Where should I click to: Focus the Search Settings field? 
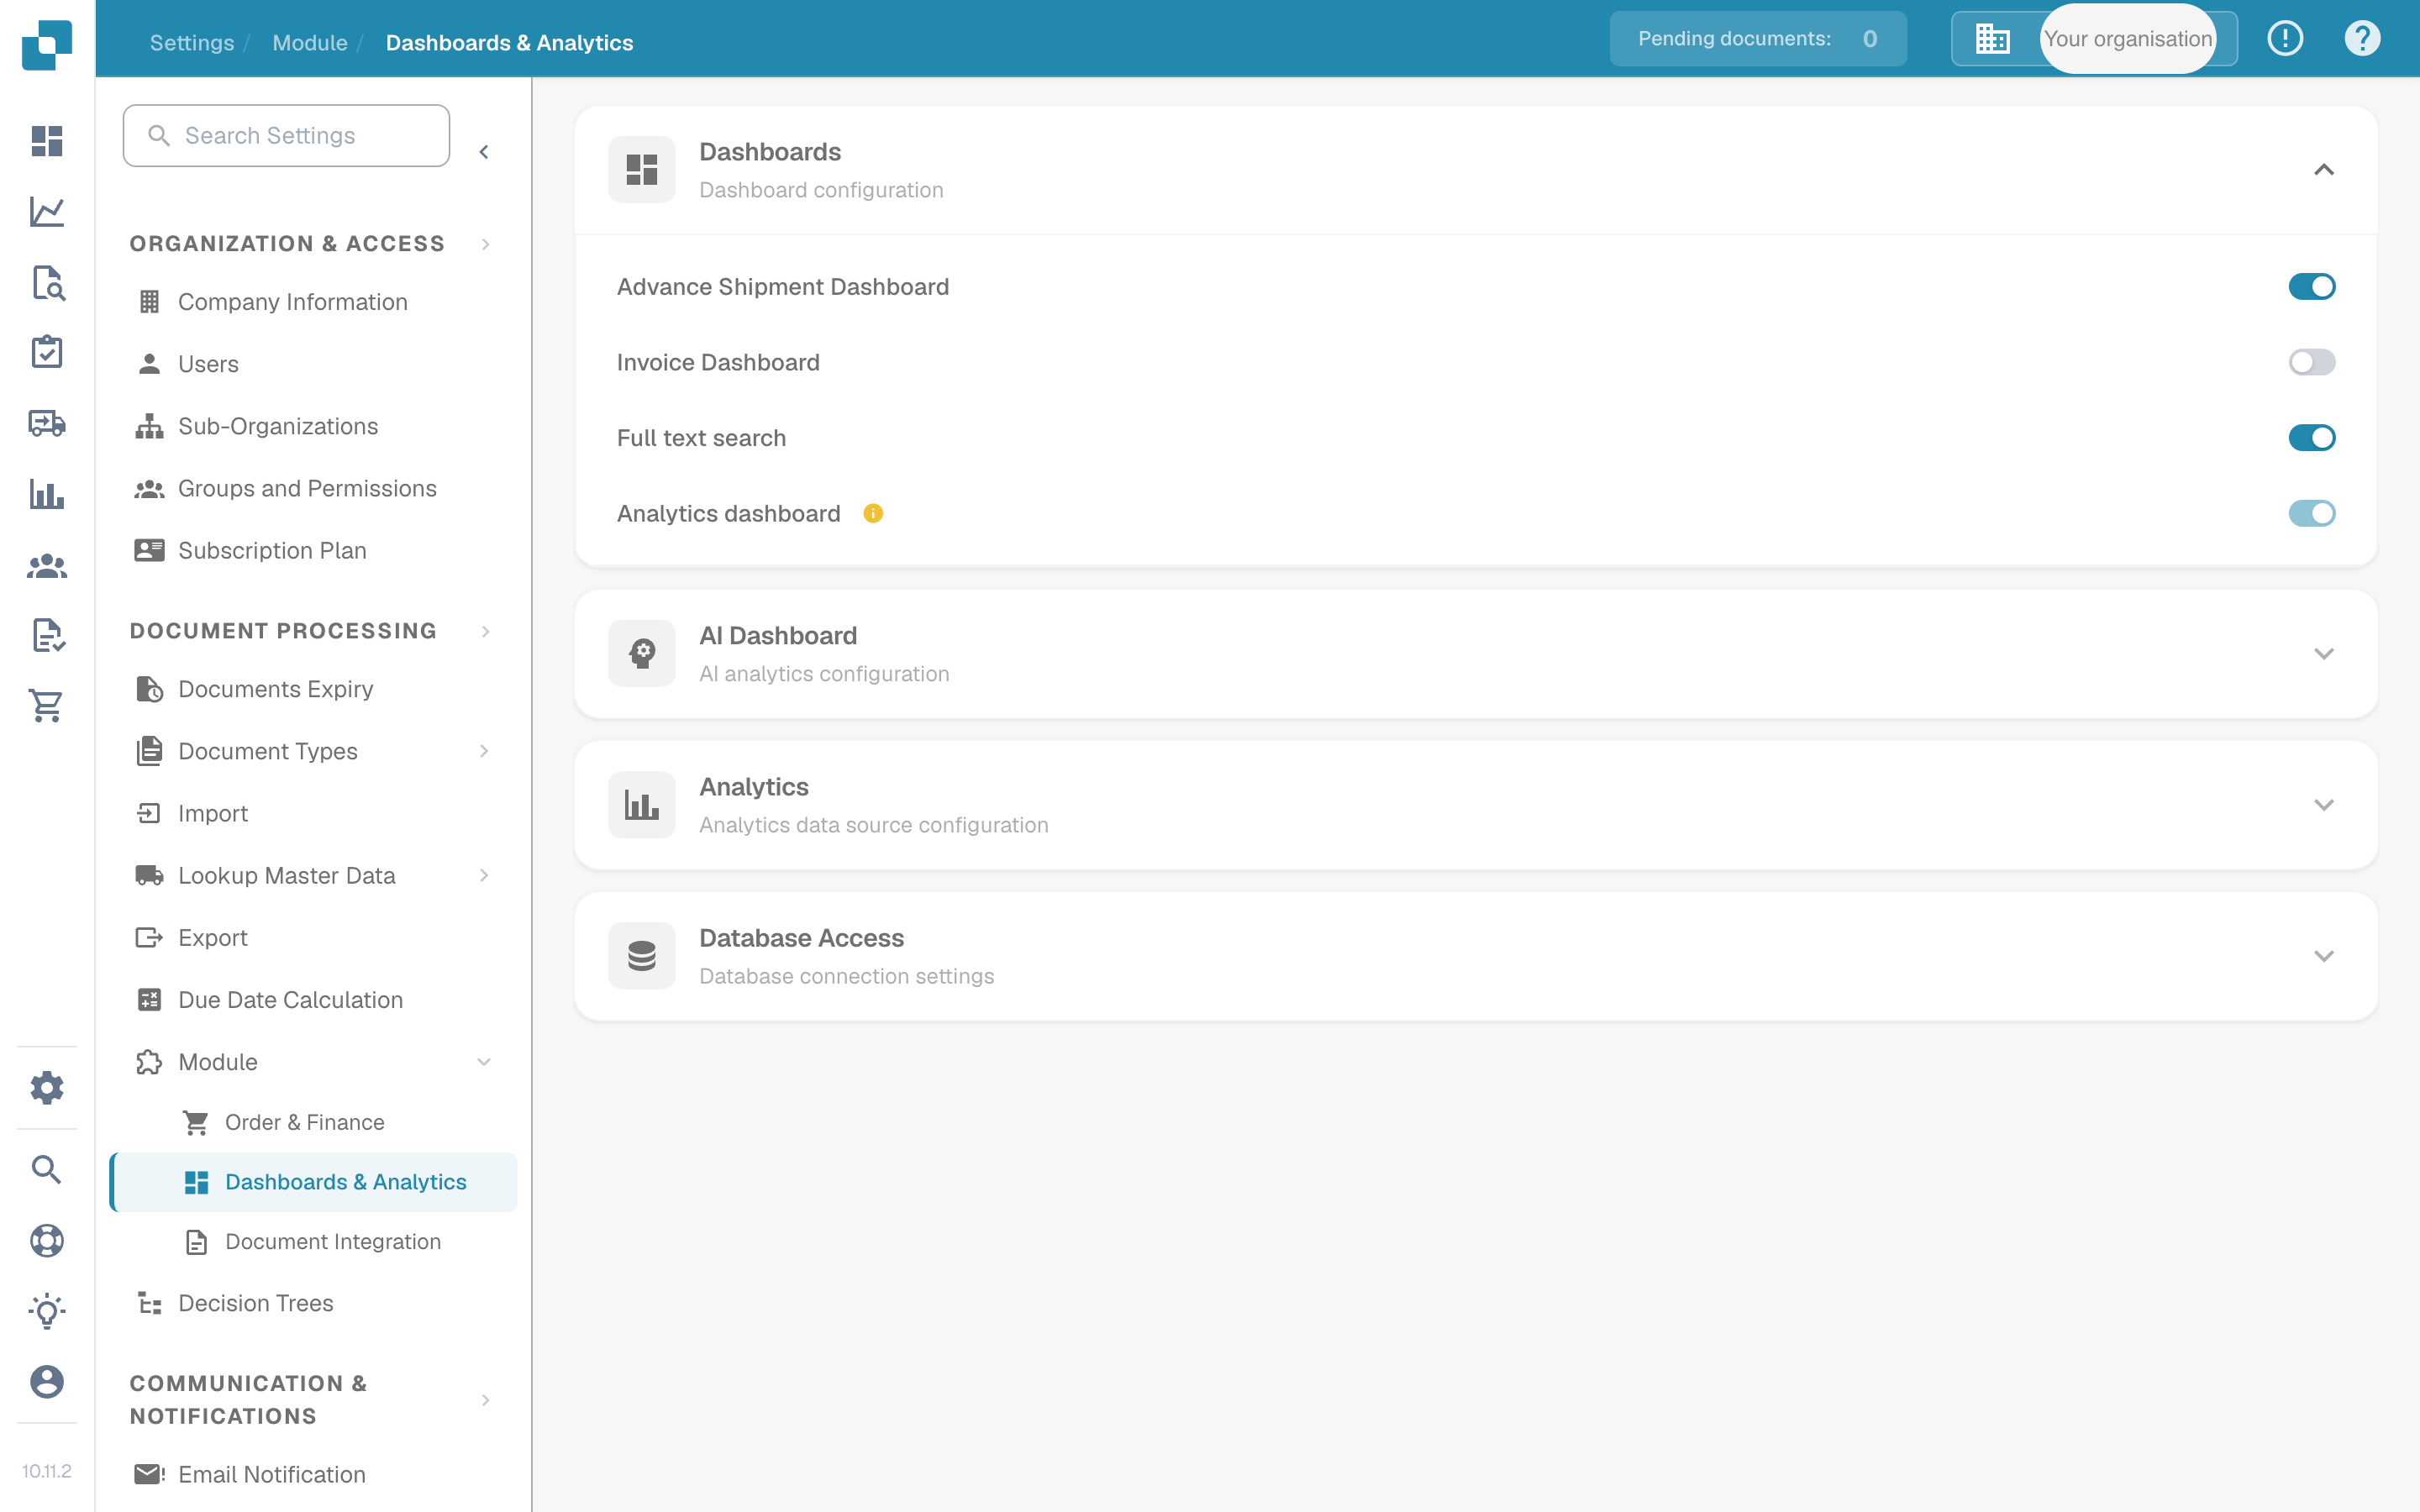point(286,136)
